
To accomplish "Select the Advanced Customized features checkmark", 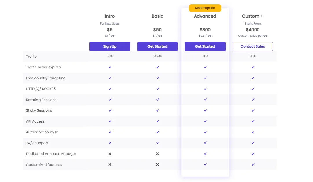I will point(205,164).
